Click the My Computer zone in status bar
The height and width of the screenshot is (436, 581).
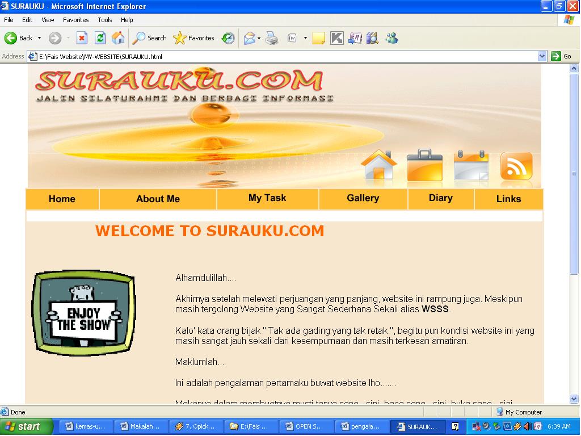pos(519,412)
